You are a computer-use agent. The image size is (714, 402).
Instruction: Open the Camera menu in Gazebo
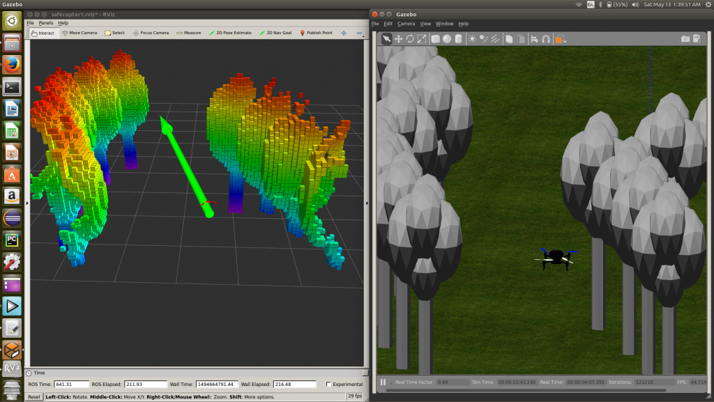click(405, 23)
